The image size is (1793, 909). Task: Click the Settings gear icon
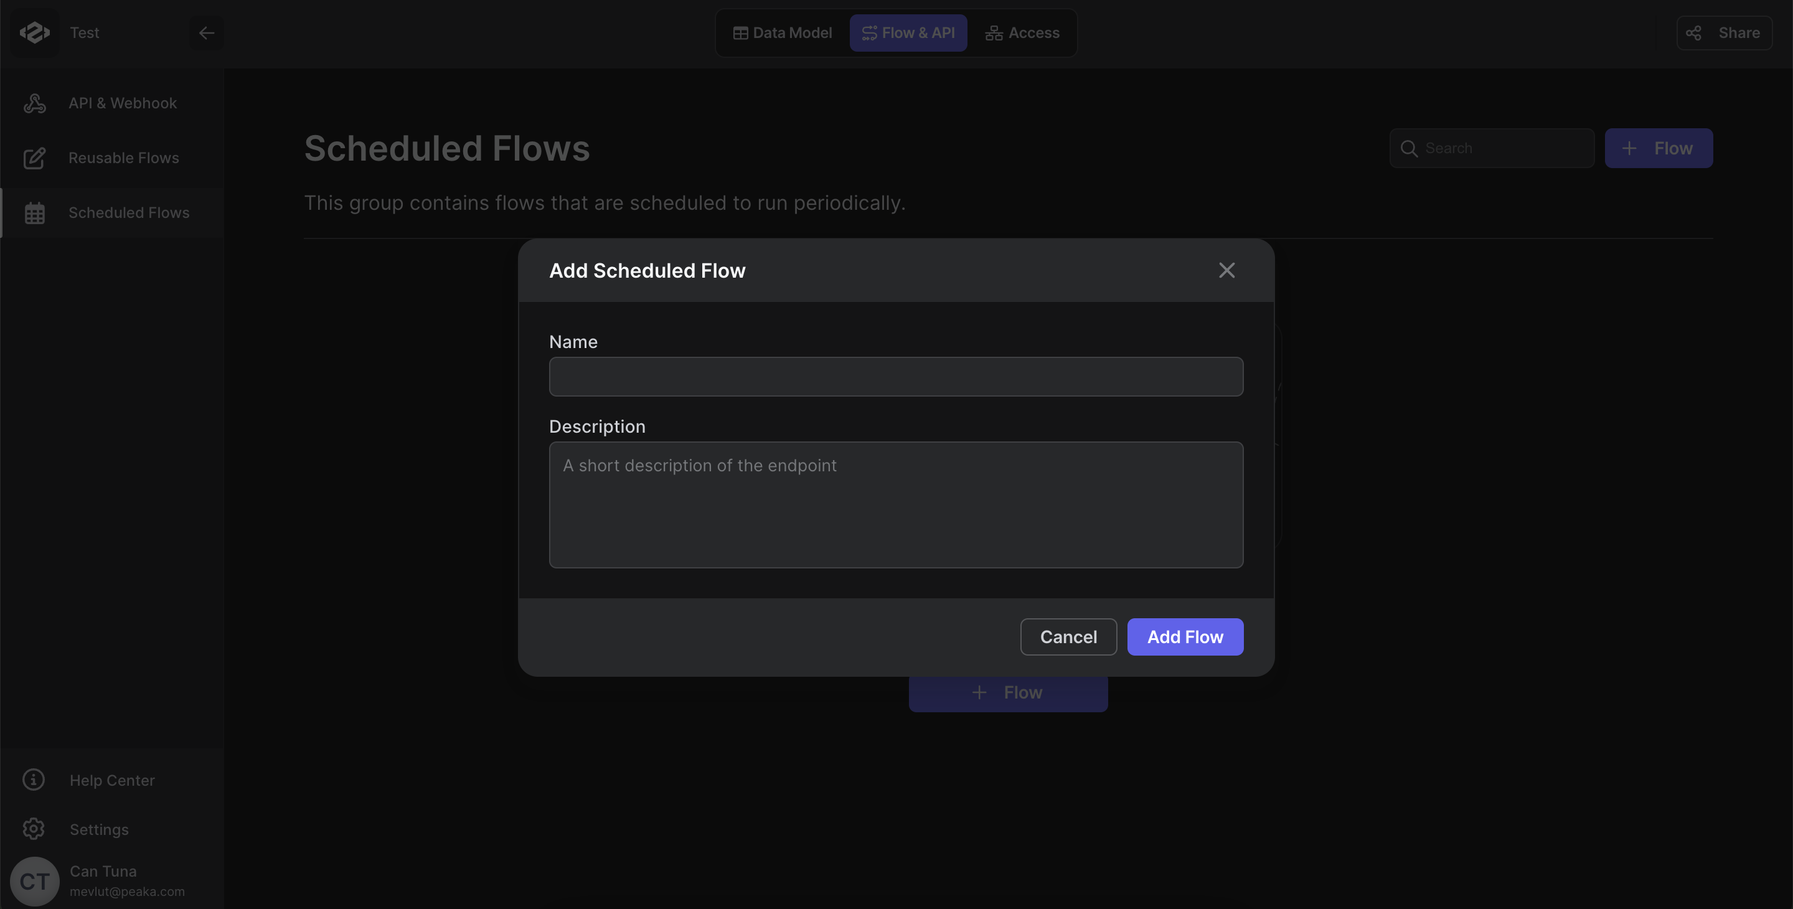pos(34,829)
